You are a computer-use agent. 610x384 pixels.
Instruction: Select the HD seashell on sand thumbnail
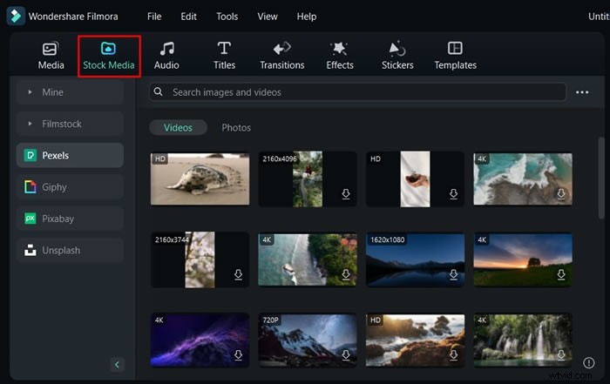pos(200,179)
